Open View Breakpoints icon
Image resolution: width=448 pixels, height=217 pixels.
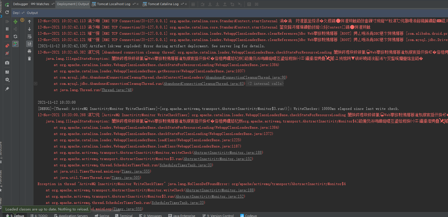(7, 46)
